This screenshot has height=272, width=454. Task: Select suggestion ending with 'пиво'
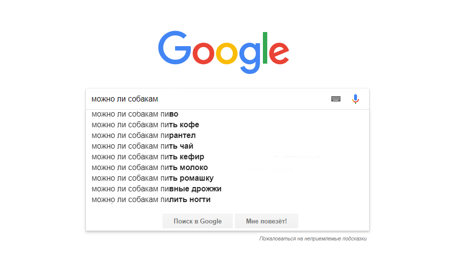(x=135, y=114)
